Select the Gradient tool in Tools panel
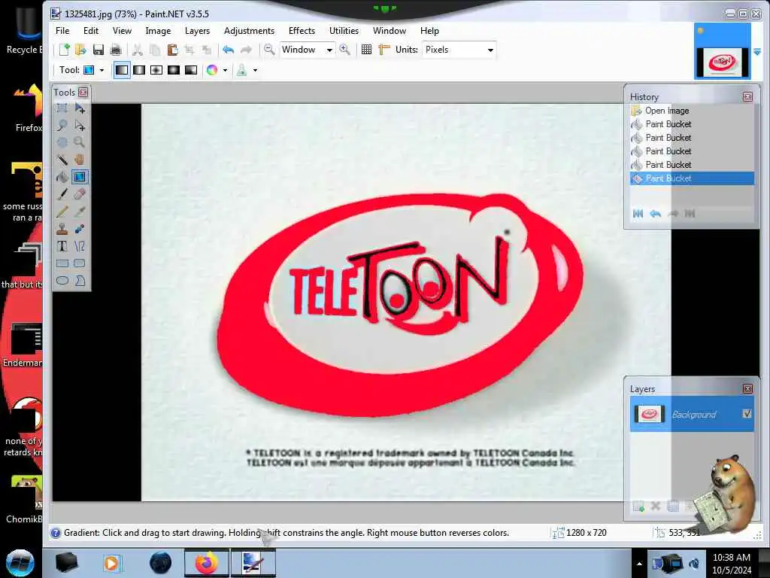 (80, 177)
